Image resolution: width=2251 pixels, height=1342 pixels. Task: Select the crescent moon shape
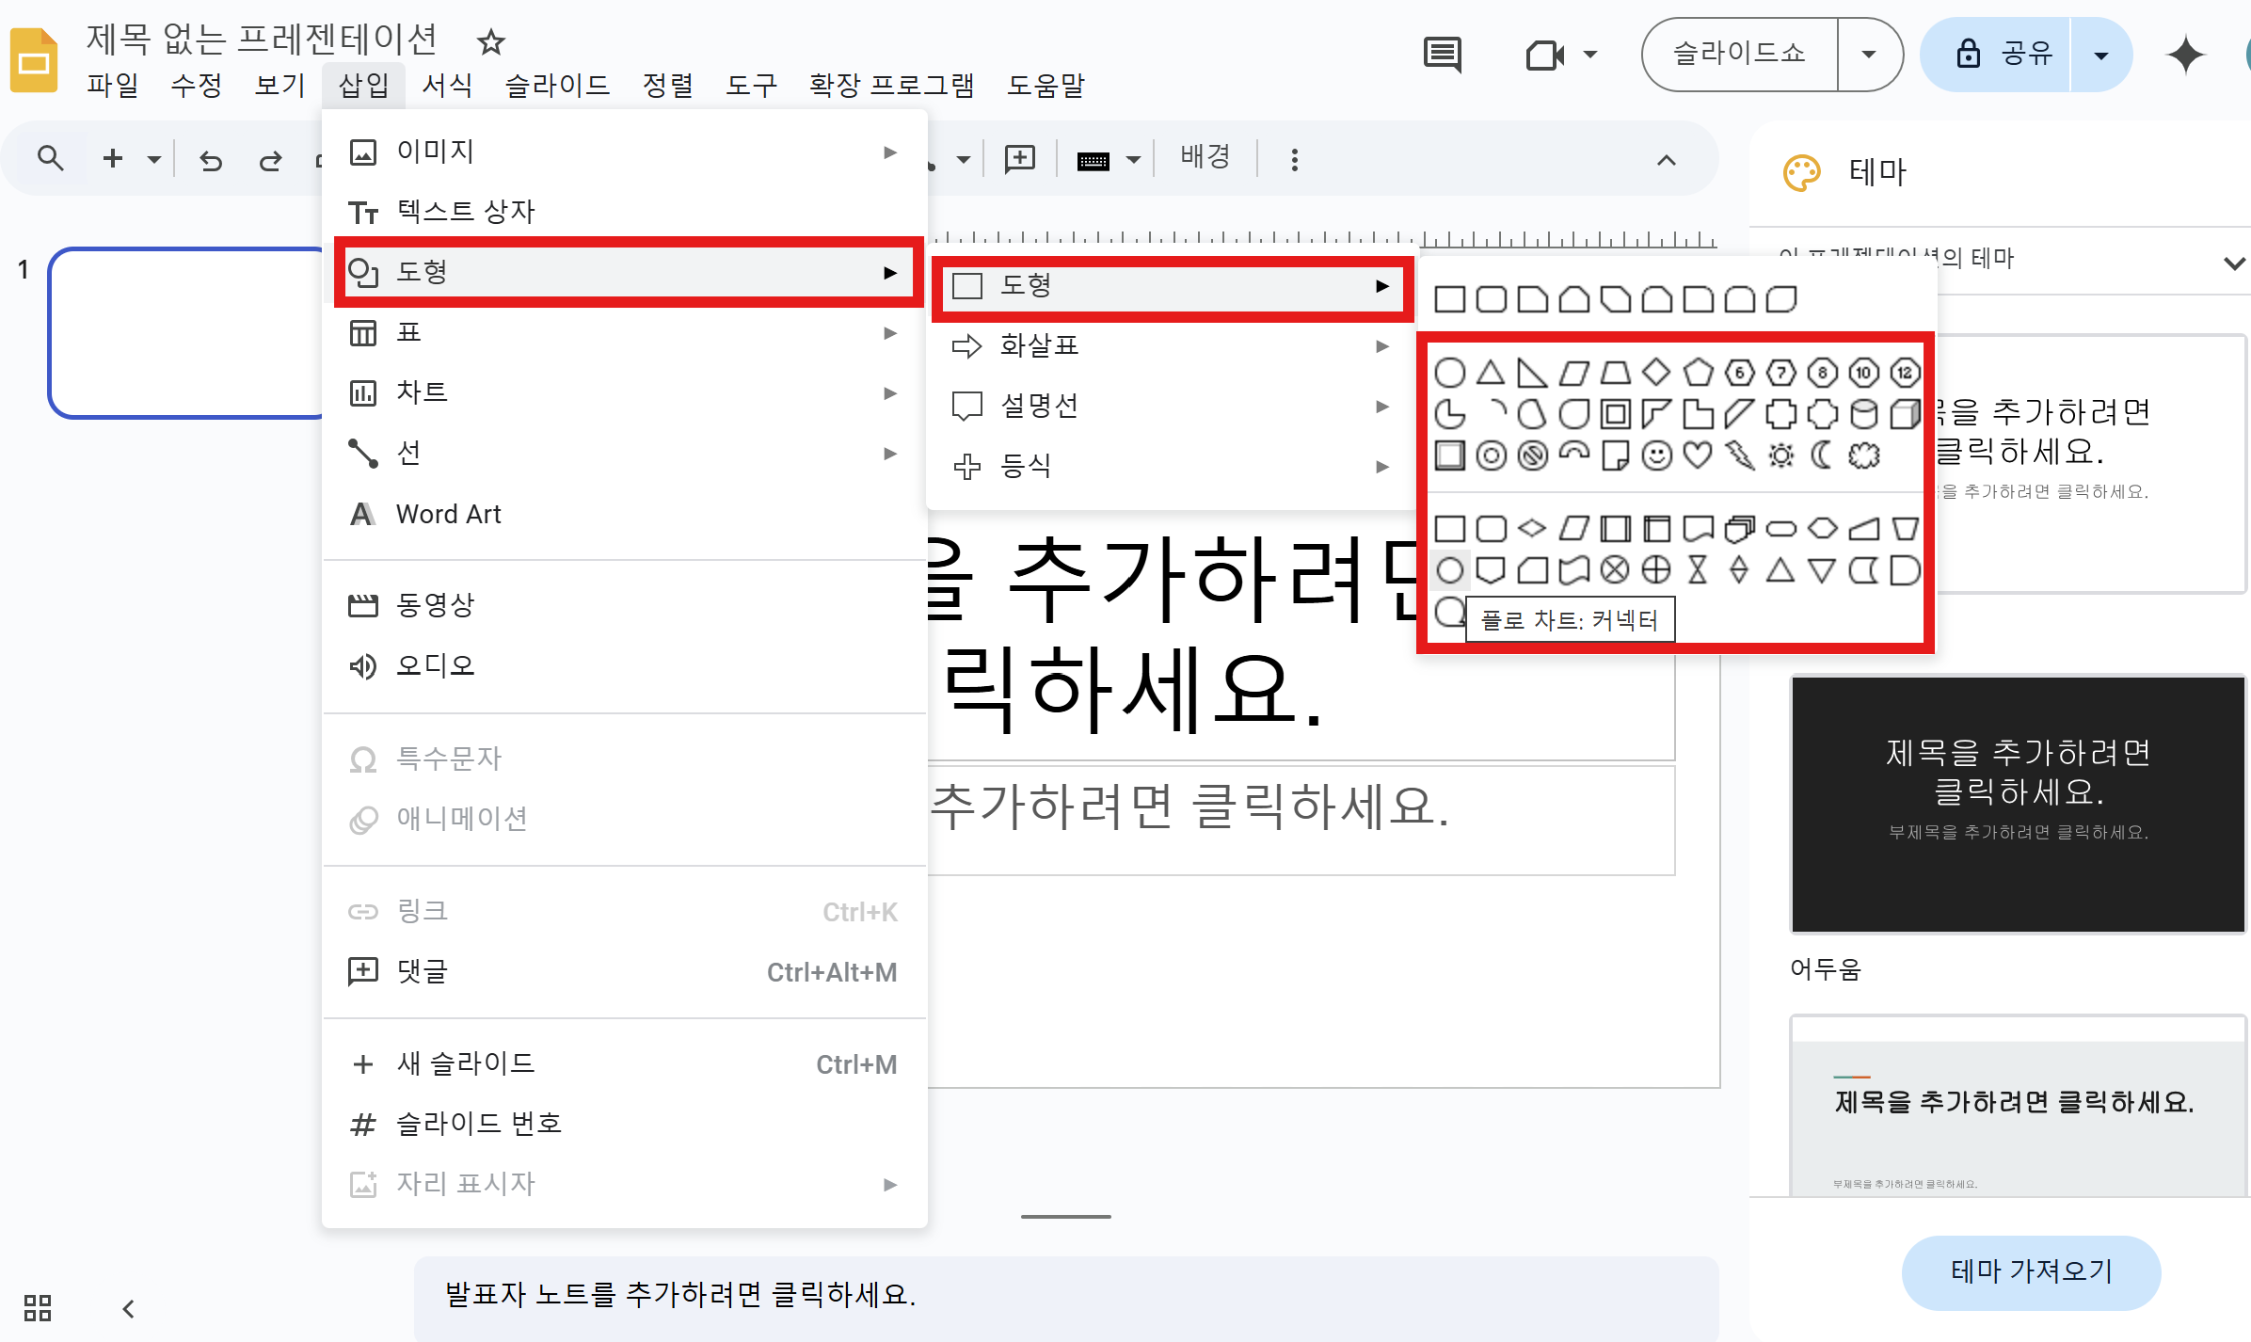1822,455
